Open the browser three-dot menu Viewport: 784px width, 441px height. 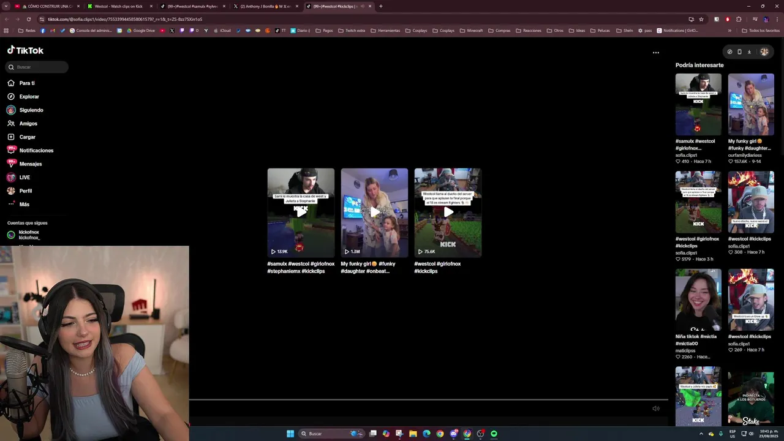point(777,19)
